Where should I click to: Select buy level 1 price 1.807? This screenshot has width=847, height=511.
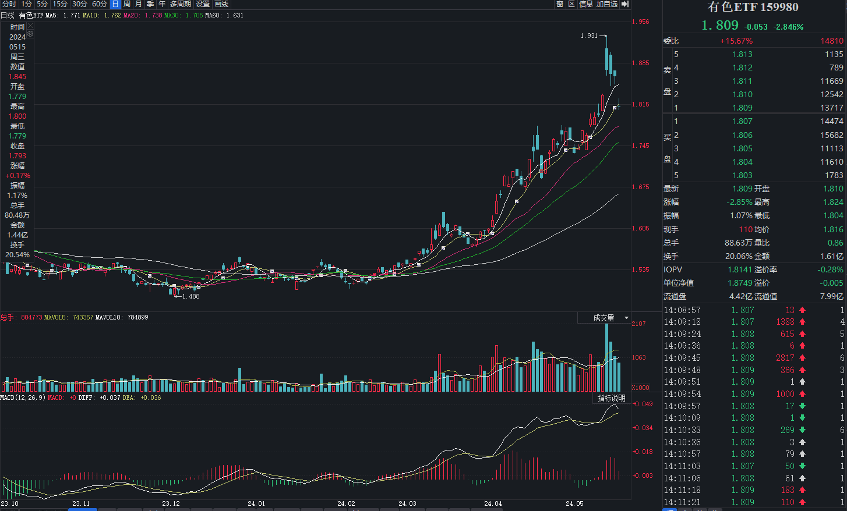click(x=742, y=121)
